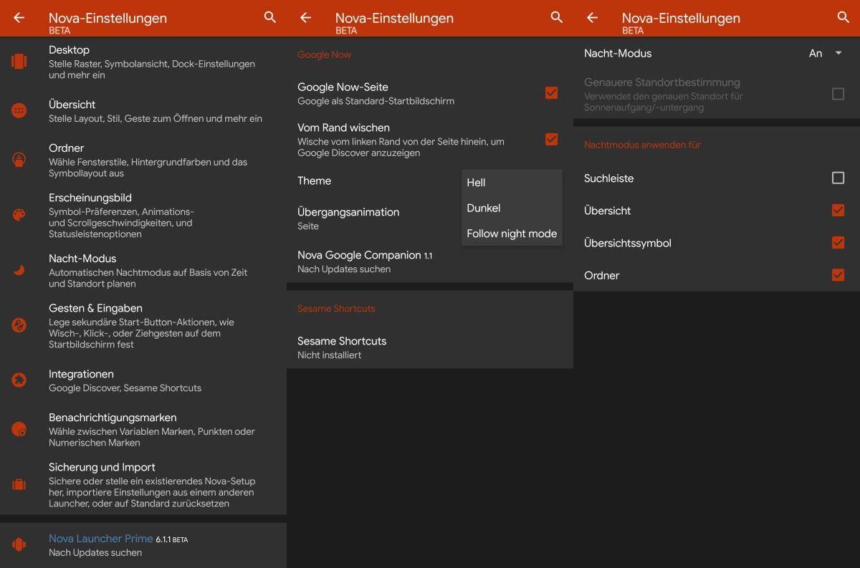Click the Benachrichtigungsmarken badge icon
Viewport: 860px width, 568px height.
coord(19,429)
